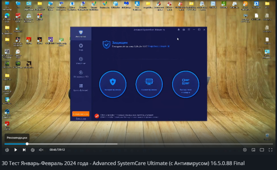Open the toolbox icon in SystemCare title bar
The height and width of the screenshot is (170, 277).
click(x=184, y=30)
